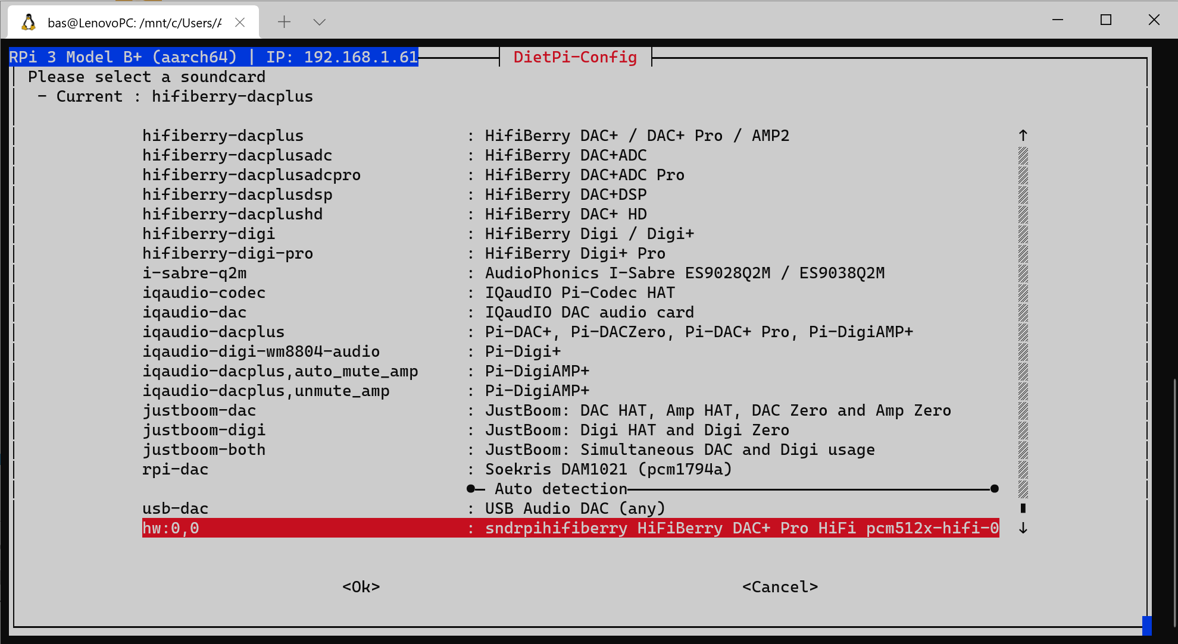The width and height of the screenshot is (1178, 644).
Task: Click the list scrollbar position marker
Action: (x=1023, y=508)
